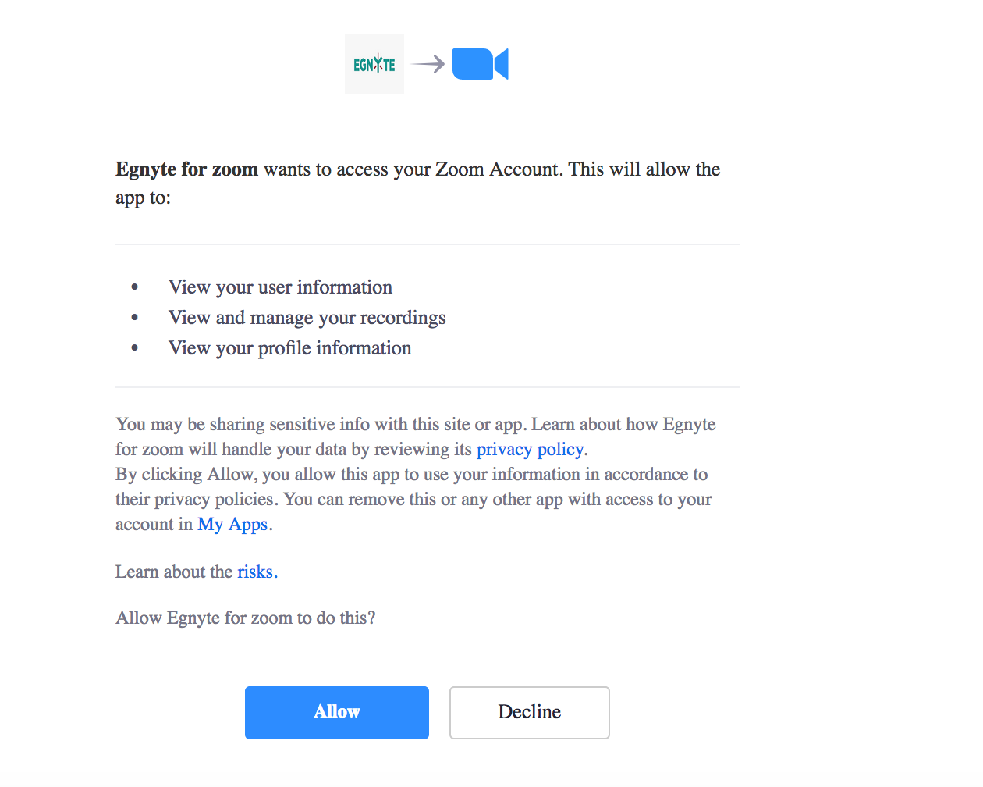The height and width of the screenshot is (787, 983).
Task: Click the arrow between the two logos
Action: tap(428, 64)
